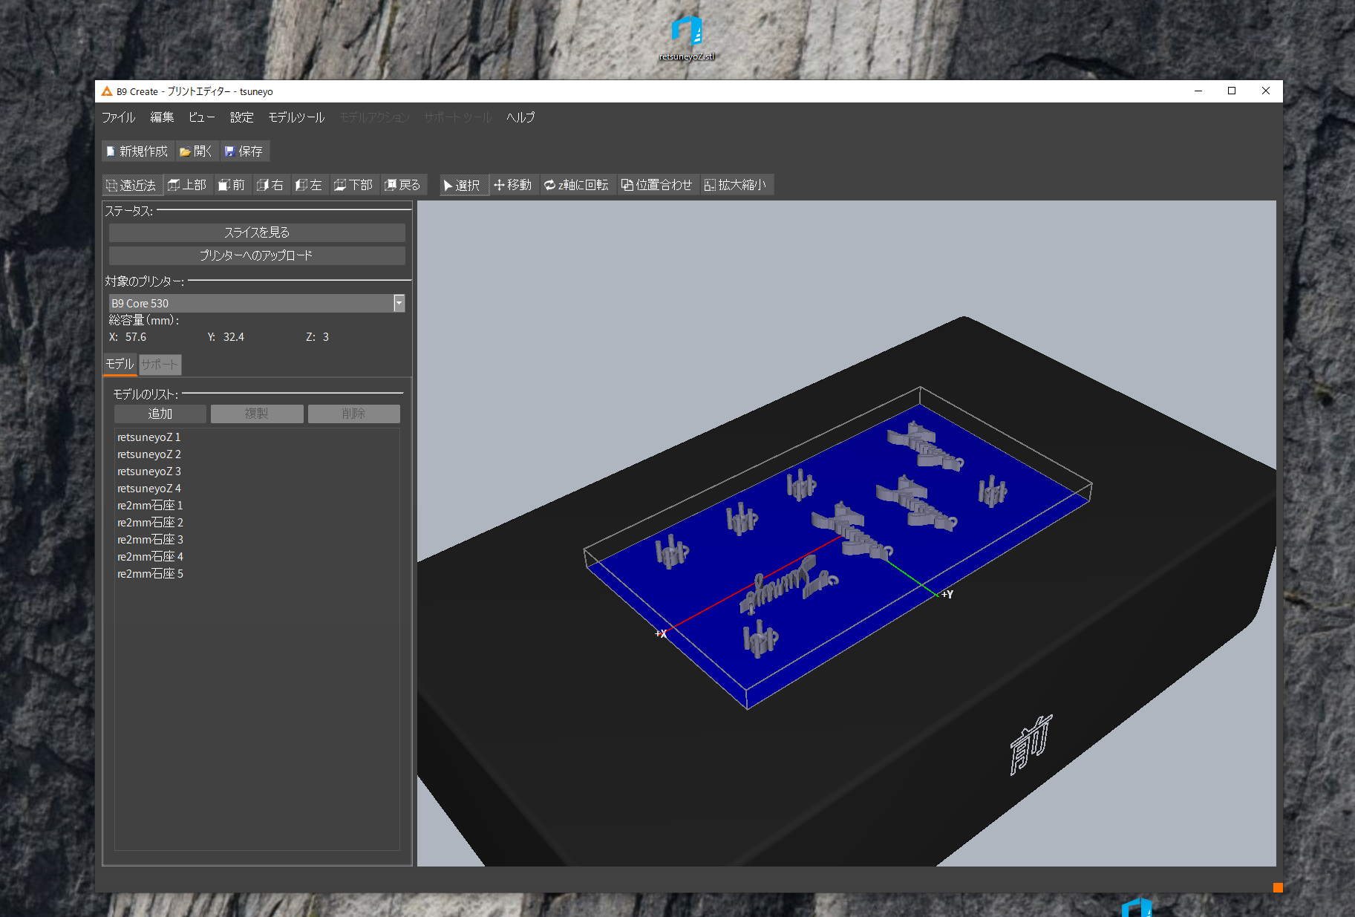Click the +Y axis label in viewport
The image size is (1355, 917).
point(947,594)
